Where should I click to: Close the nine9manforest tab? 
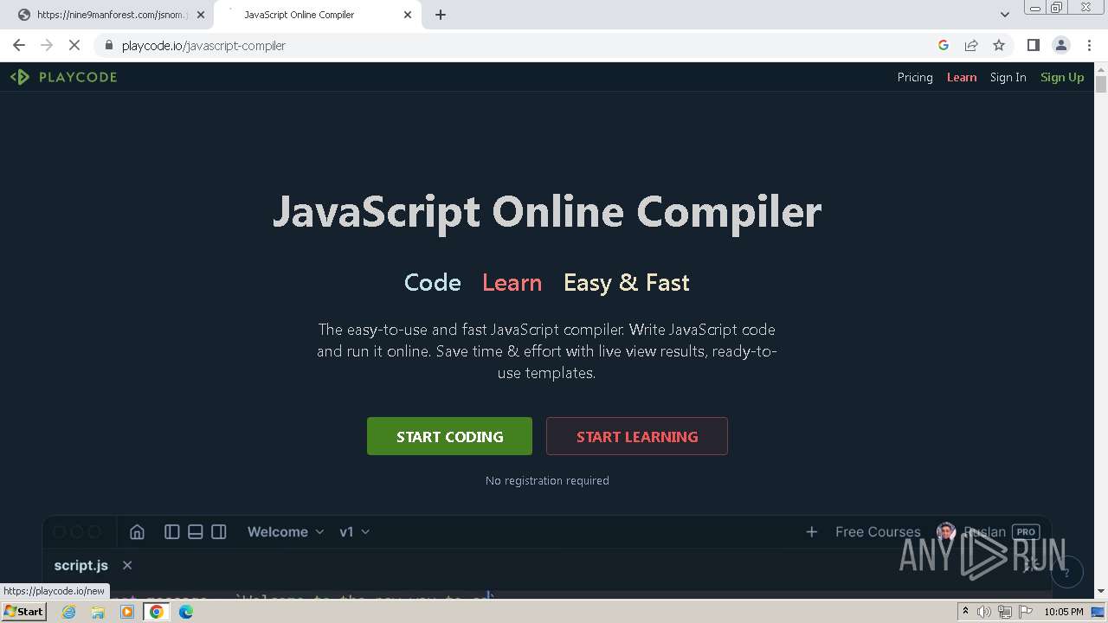point(201,15)
